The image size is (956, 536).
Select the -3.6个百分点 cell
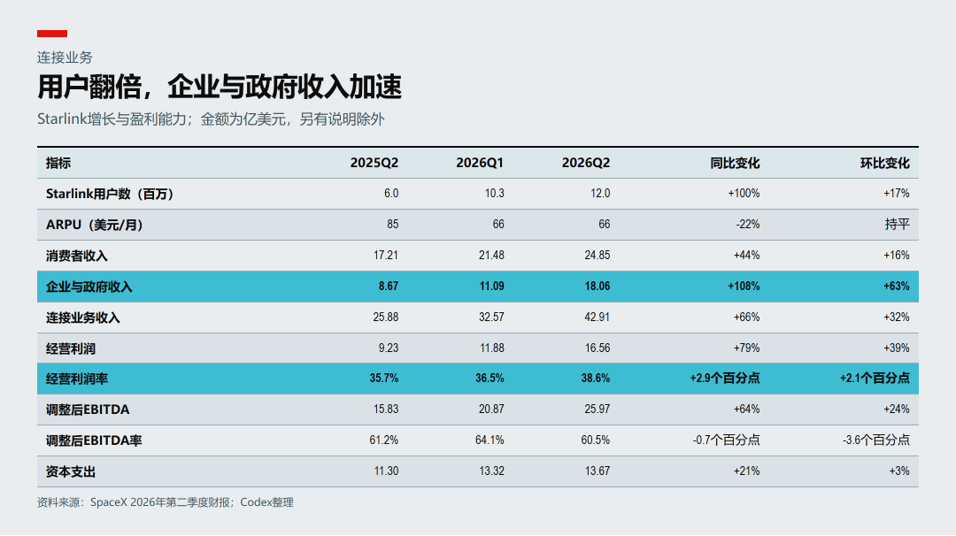click(876, 440)
